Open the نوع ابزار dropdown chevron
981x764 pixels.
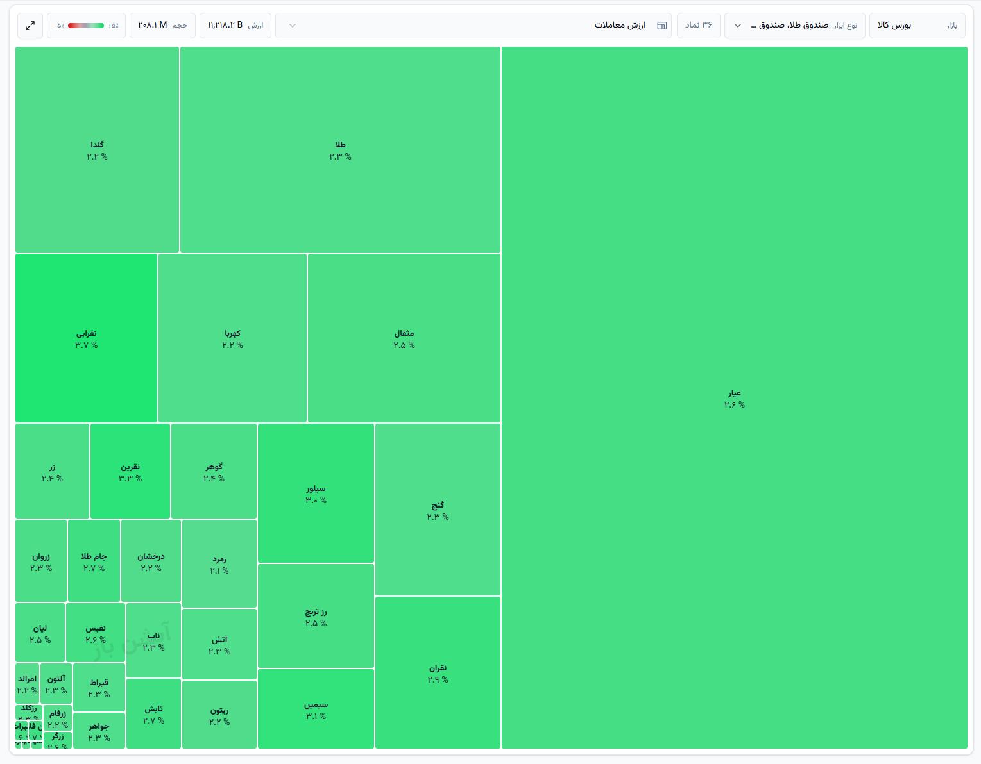point(738,26)
